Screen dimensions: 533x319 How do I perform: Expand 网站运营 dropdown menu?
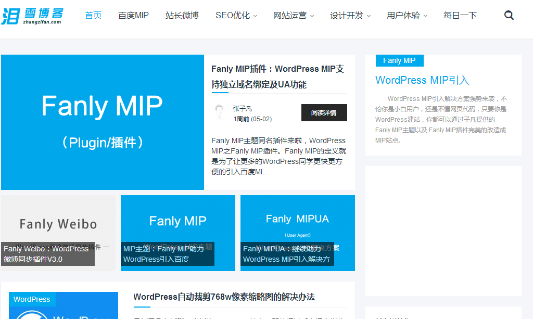pyautogui.click(x=294, y=16)
